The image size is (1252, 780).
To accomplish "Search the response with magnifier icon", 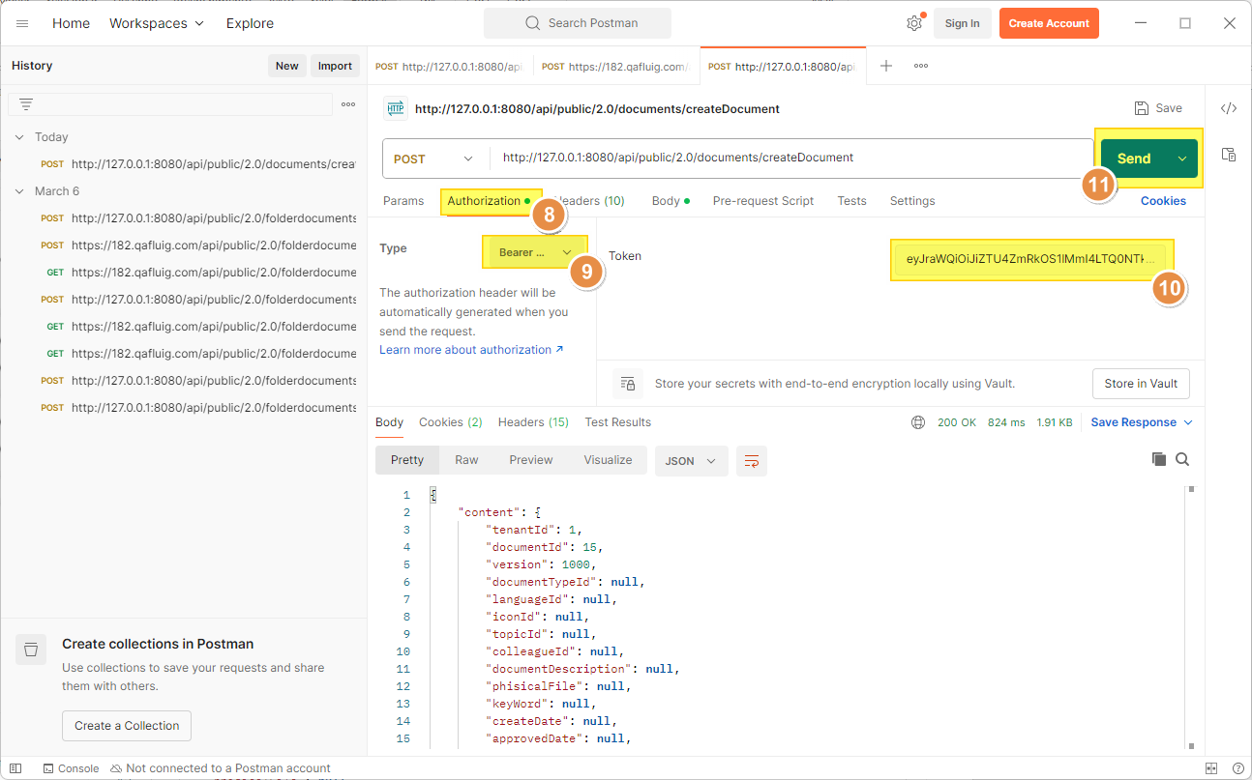I will pyautogui.click(x=1182, y=459).
